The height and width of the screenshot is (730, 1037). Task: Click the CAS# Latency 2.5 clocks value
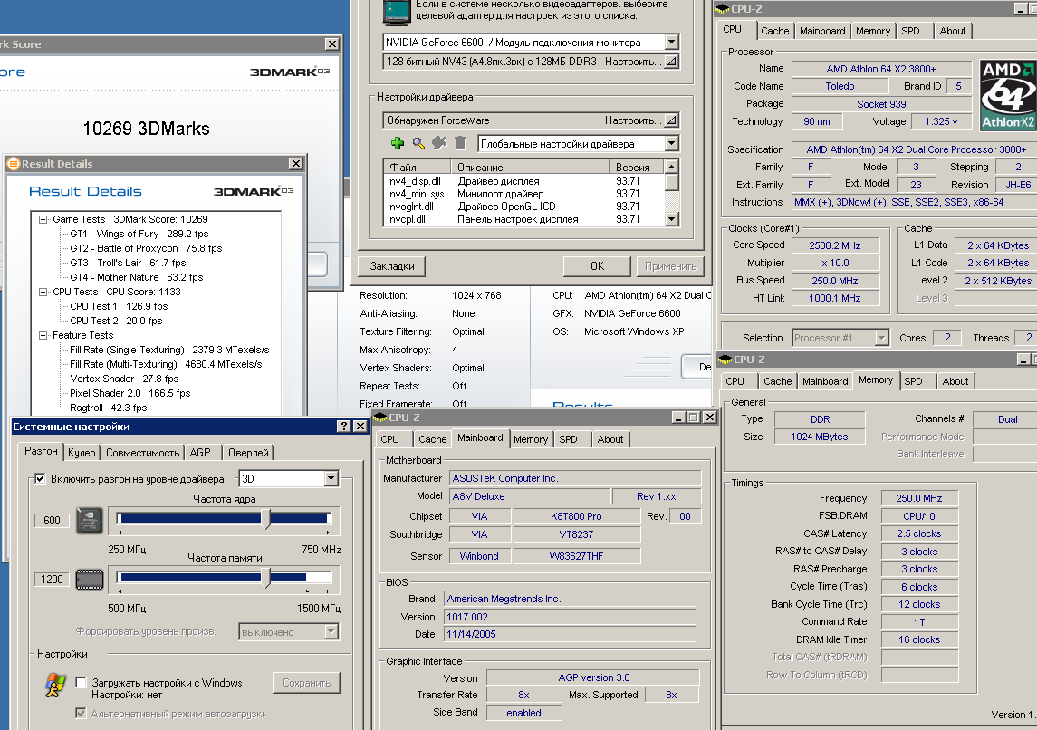tap(918, 533)
